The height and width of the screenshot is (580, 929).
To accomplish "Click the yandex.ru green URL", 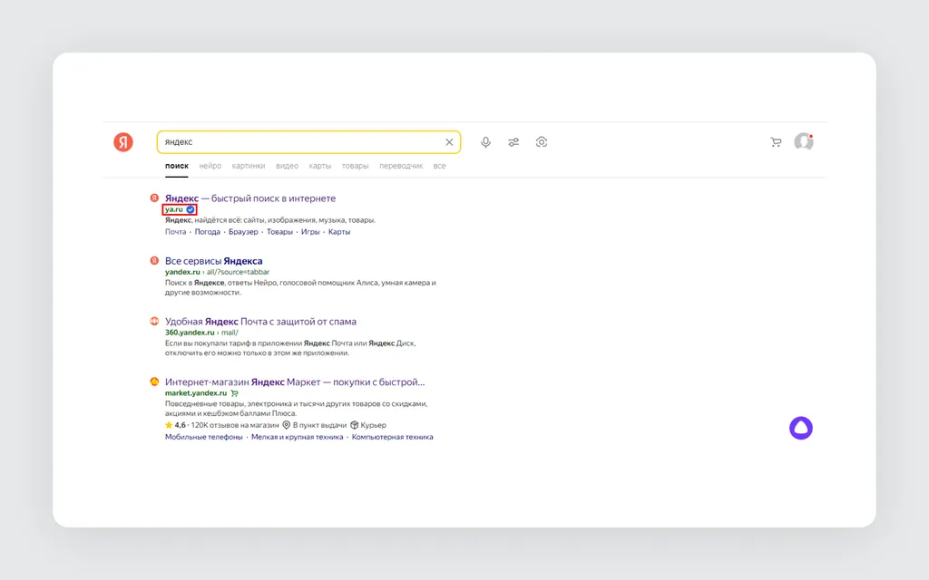I will 182,272.
